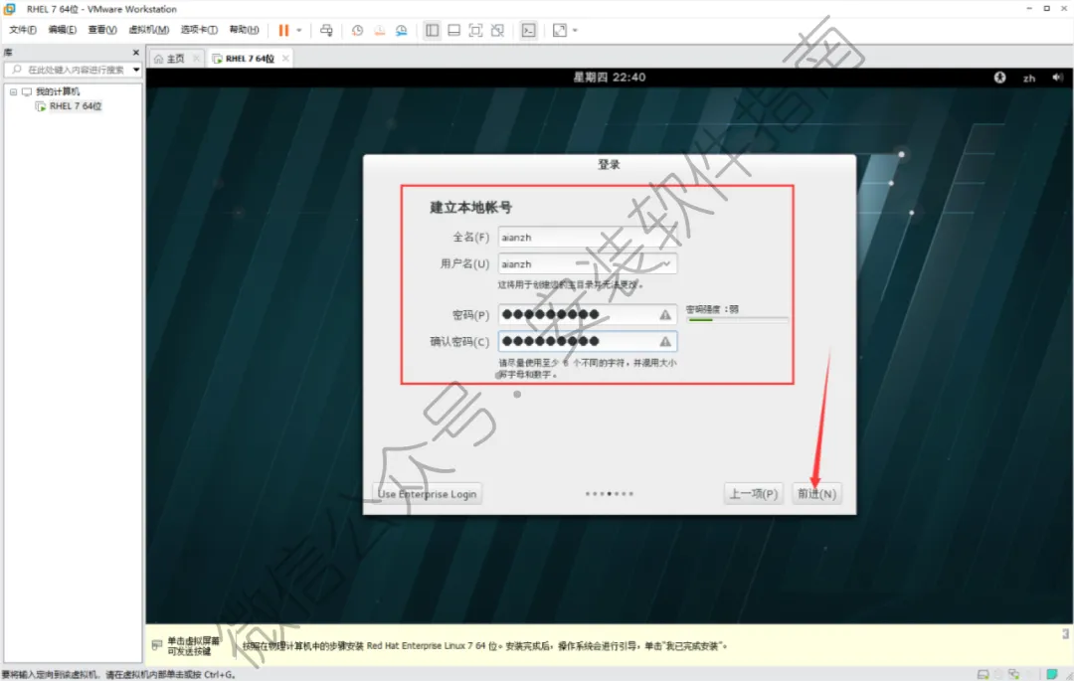Image resolution: width=1074 pixels, height=681 pixels.
Task: Select 我的计算机 in the library tree
Action: 58,91
